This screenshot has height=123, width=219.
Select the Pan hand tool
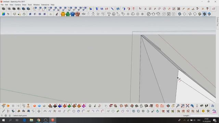point(173,106)
